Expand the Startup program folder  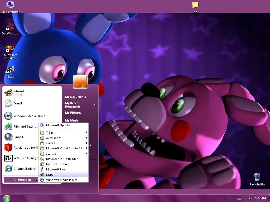pyautogui.click(x=63, y=154)
